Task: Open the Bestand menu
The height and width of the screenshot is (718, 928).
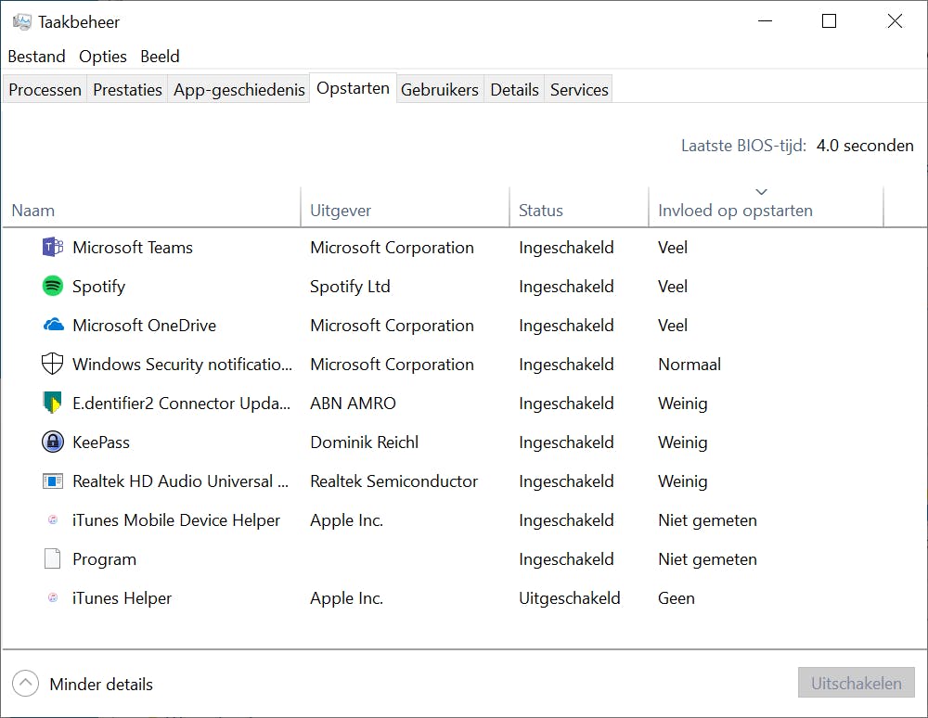Action: click(x=36, y=57)
